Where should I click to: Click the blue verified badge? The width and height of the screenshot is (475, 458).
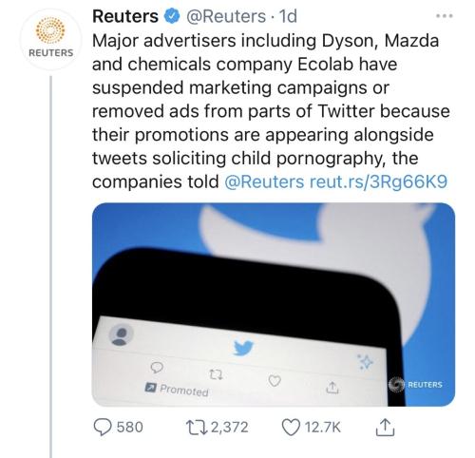tap(172, 16)
